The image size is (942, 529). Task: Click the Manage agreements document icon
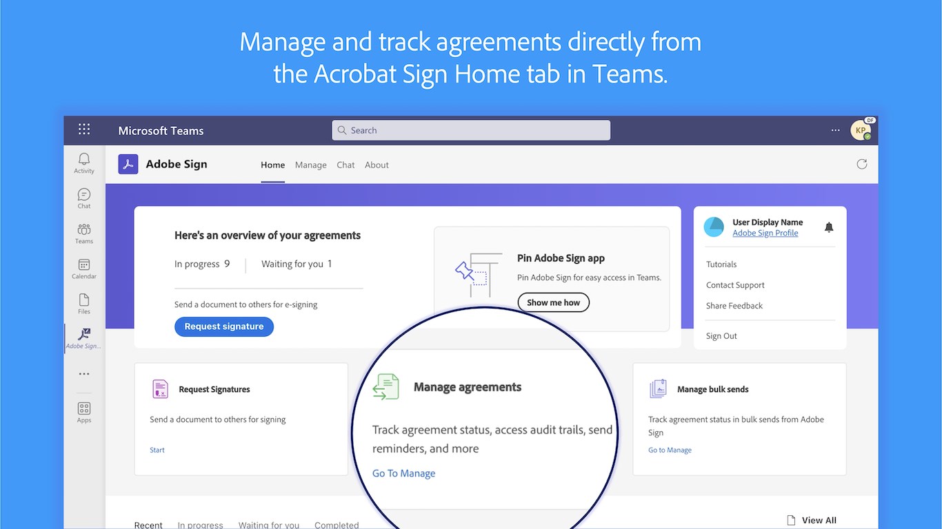point(386,387)
